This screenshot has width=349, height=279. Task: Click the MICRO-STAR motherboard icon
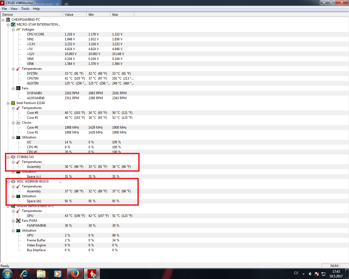[x=13, y=25]
